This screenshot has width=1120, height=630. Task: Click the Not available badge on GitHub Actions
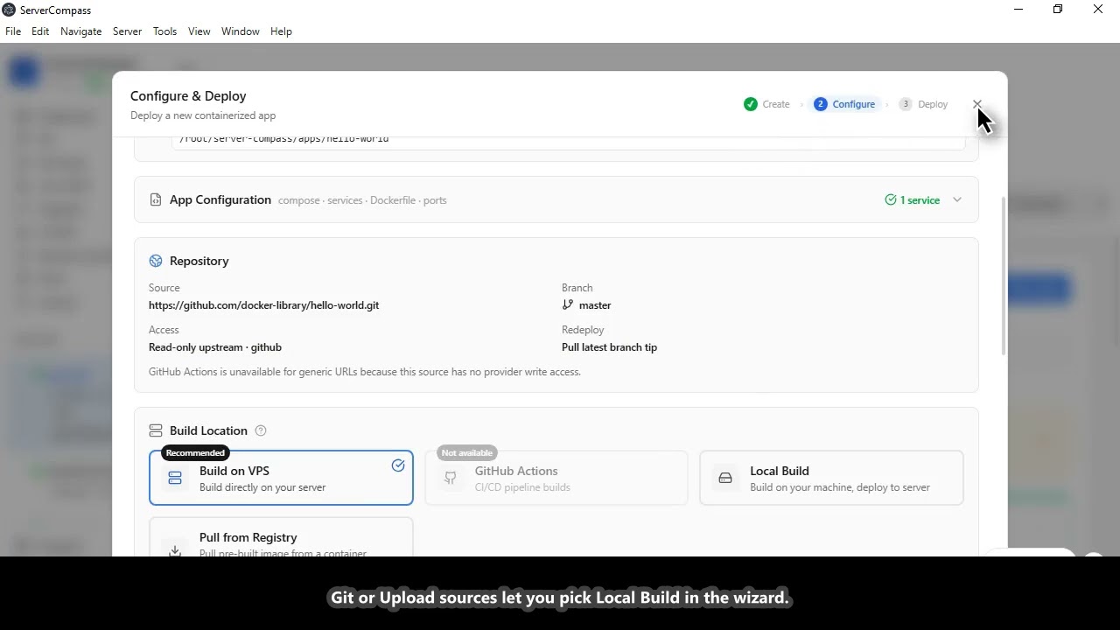pyautogui.click(x=467, y=452)
